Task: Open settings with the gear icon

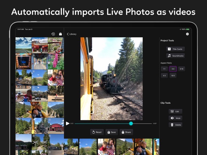Action: (x=187, y=34)
